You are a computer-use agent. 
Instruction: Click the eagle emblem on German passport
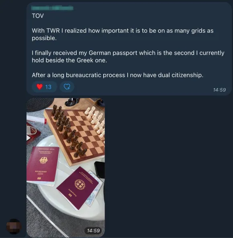43,160
